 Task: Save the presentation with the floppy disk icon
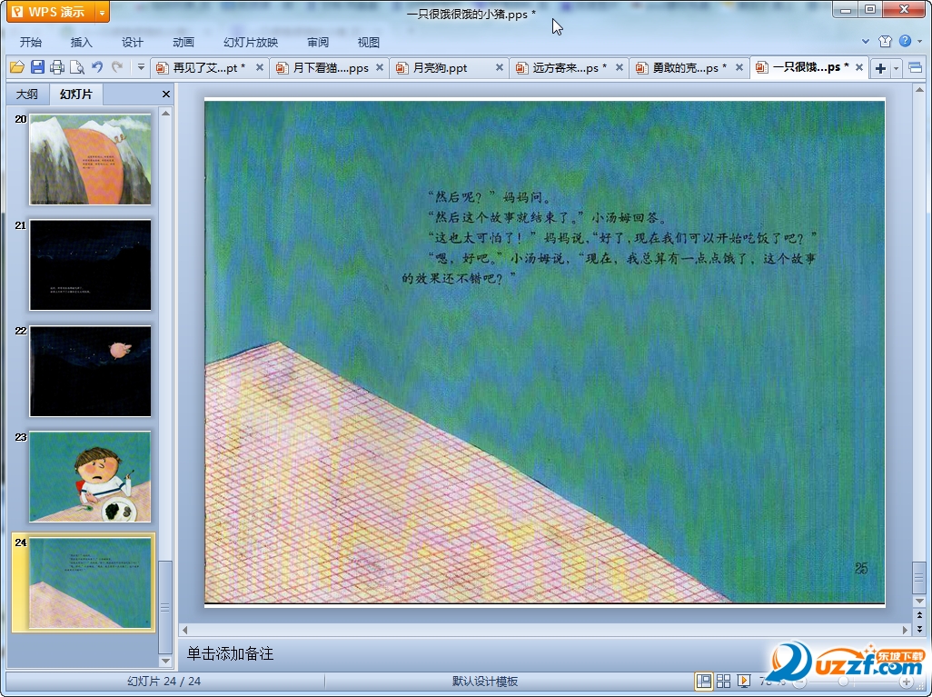tap(37, 67)
